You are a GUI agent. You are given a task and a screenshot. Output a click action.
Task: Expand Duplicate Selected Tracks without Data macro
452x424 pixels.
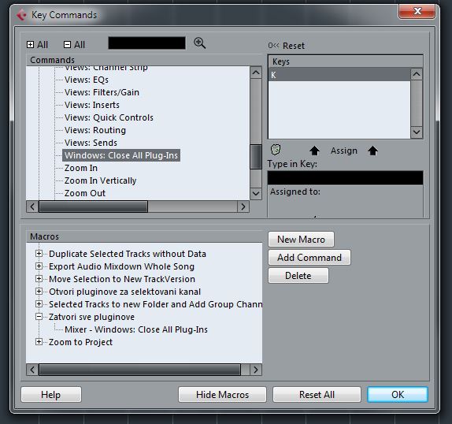(39, 254)
